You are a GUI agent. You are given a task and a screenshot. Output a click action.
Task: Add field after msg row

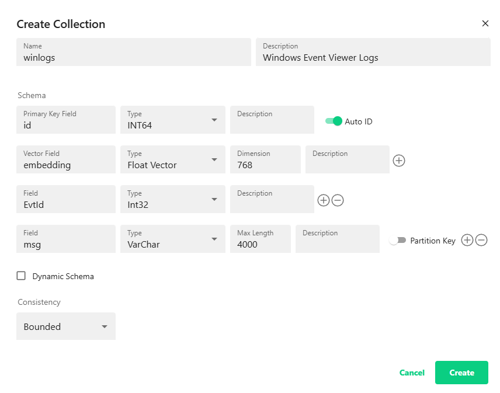pyautogui.click(x=467, y=240)
